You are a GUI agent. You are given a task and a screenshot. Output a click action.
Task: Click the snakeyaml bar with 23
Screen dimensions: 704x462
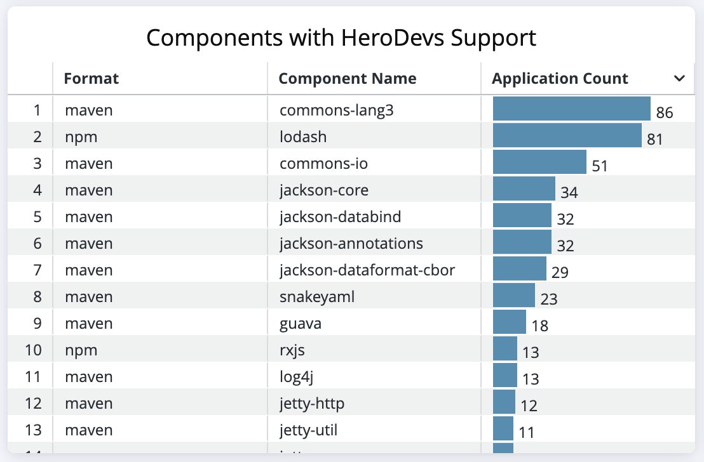514,295
